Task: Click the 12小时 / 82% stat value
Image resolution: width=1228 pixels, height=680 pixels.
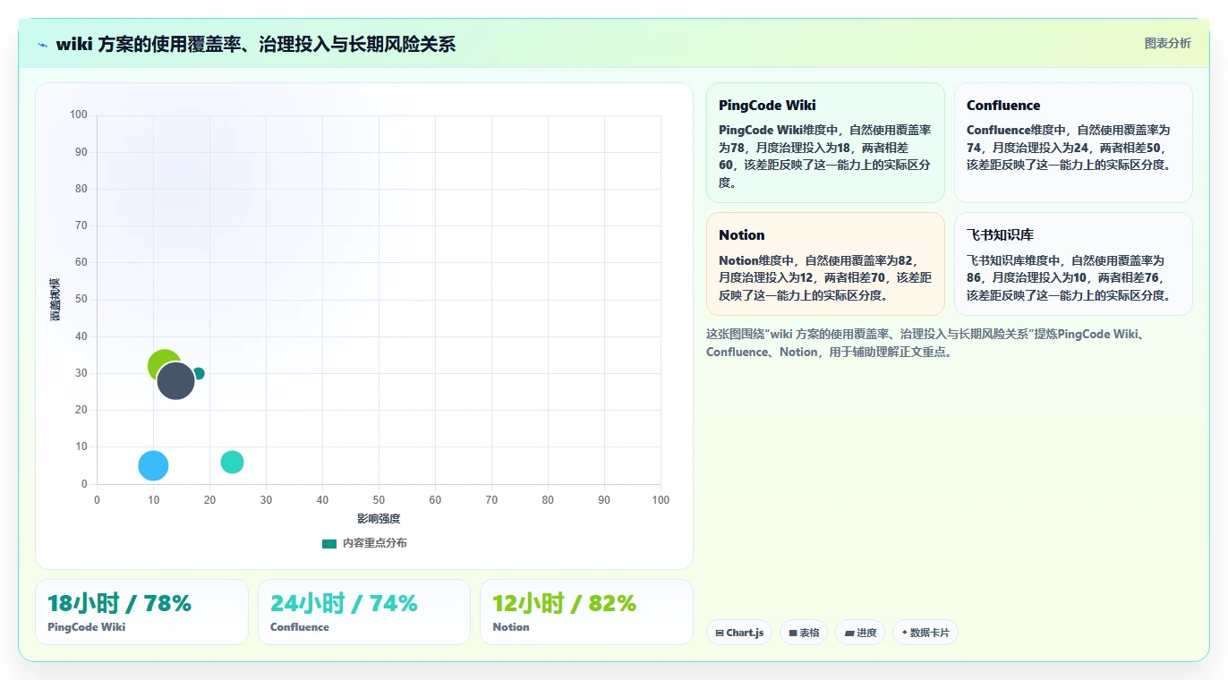Action: (564, 603)
